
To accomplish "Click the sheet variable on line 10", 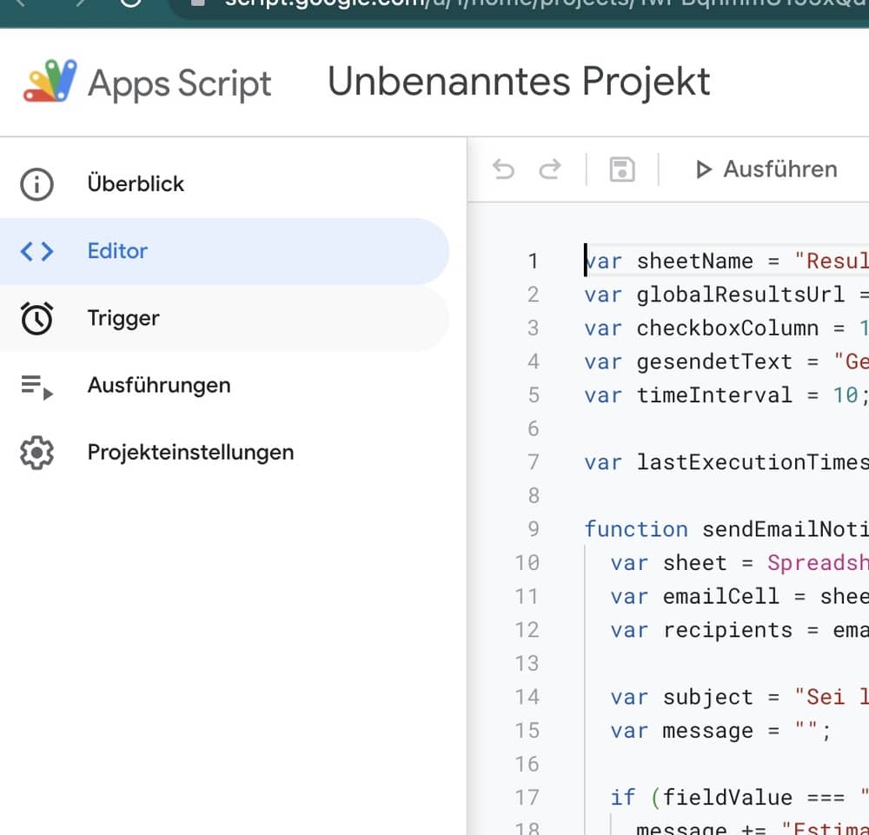I will [x=694, y=563].
